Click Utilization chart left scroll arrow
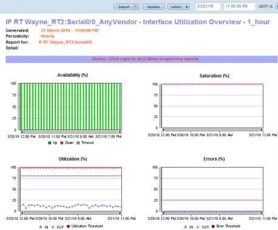This screenshot has width=278, height=230. [22, 213]
